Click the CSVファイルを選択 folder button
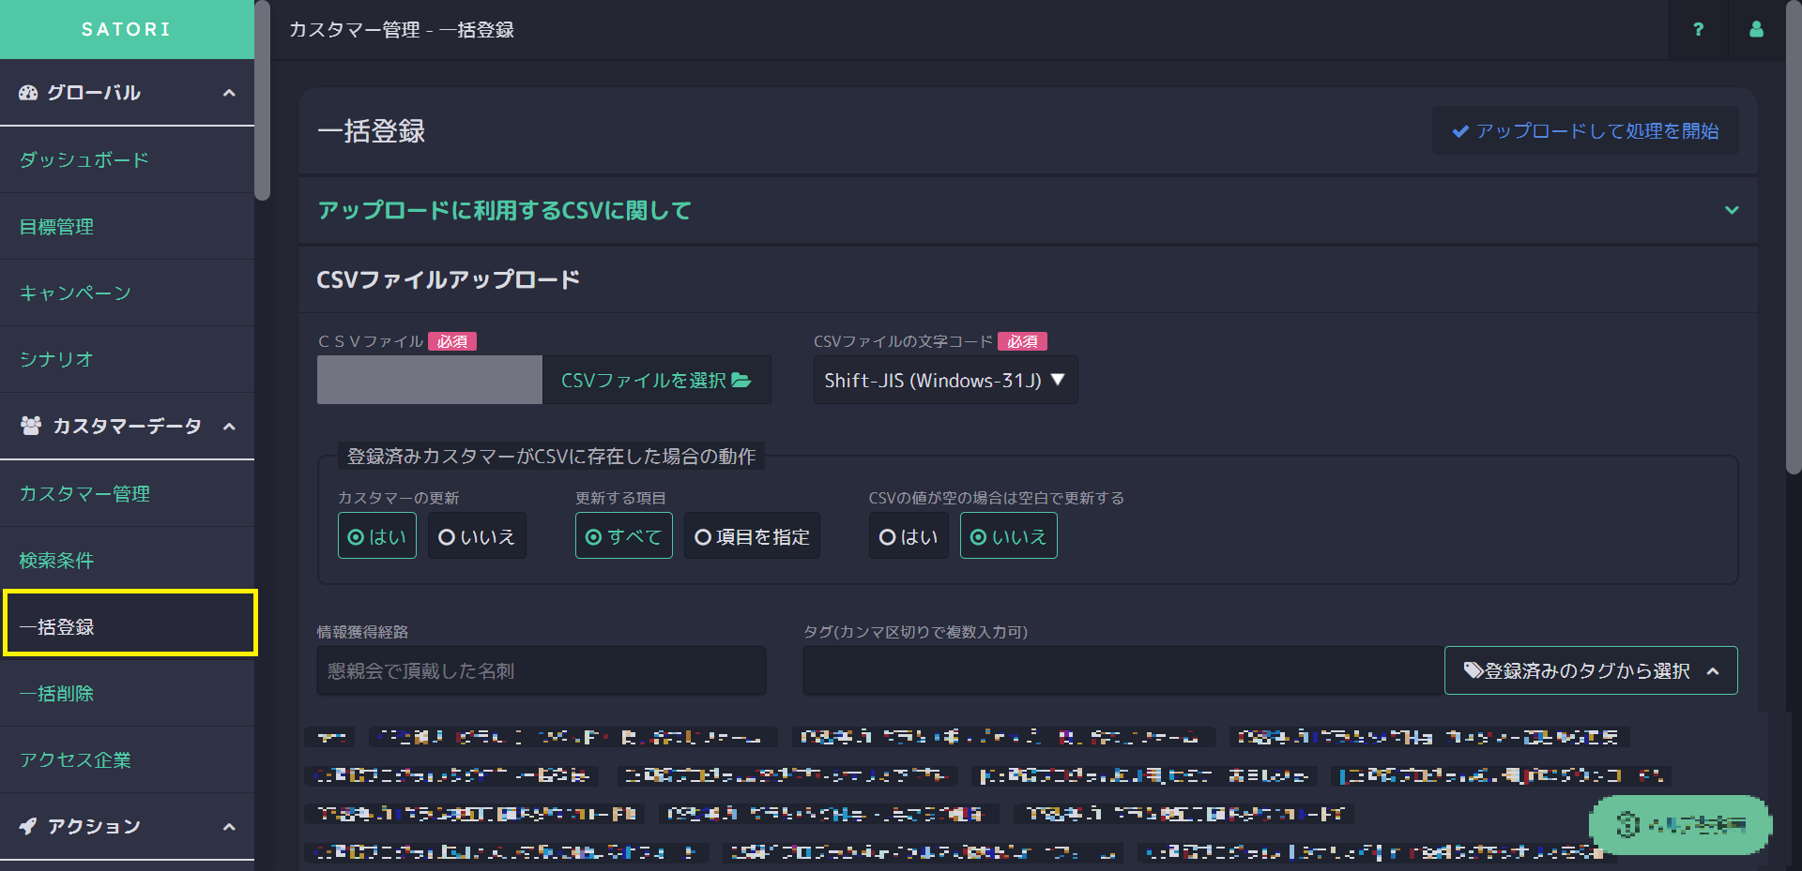The height and width of the screenshot is (871, 1802). tap(656, 380)
